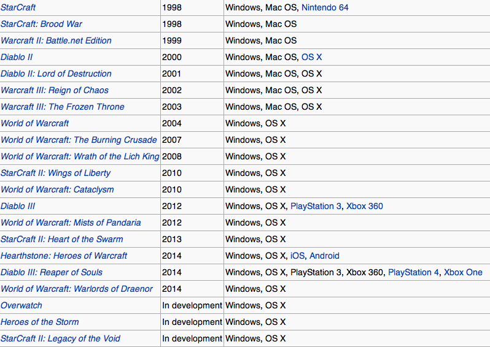Select year 2007 cell

(172, 140)
